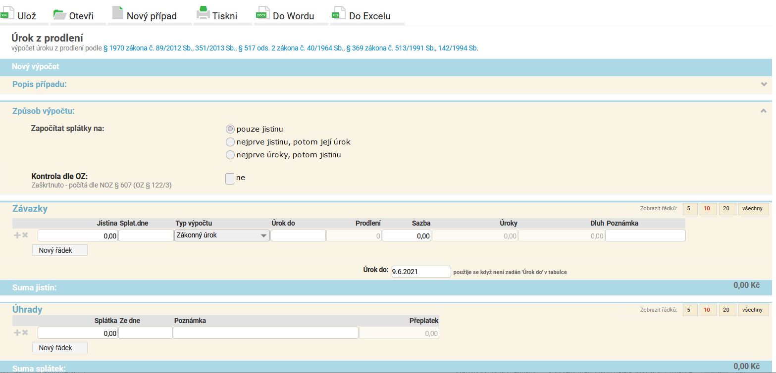Click the plus icon in the Závazky row
Image resolution: width=776 pixels, height=373 pixels.
[17, 235]
